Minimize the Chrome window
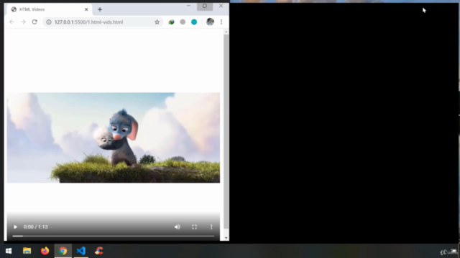 tap(188, 6)
